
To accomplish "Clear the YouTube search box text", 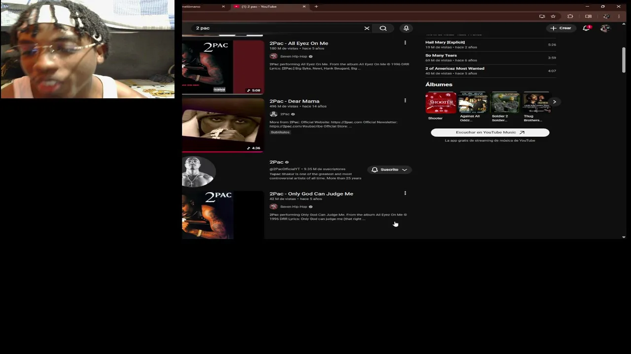I will 367,28.
